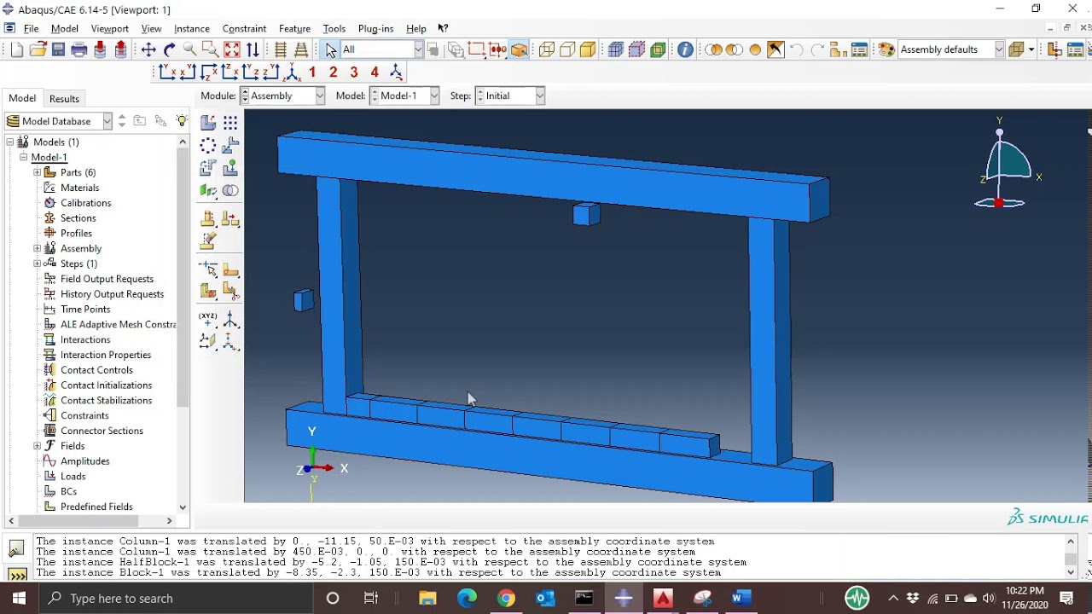Image resolution: width=1092 pixels, height=614 pixels.
Task: Toggle the lightbulb in model tree header
Action: (x=182, y=121)
